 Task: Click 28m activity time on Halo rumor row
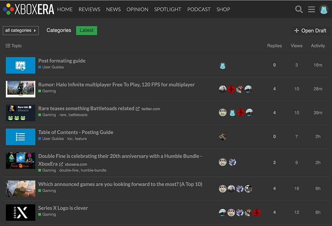(x=318, y=89)
